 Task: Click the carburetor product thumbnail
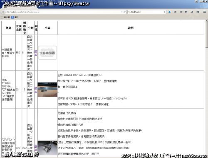pyautogui.click(x=47, y=148)
